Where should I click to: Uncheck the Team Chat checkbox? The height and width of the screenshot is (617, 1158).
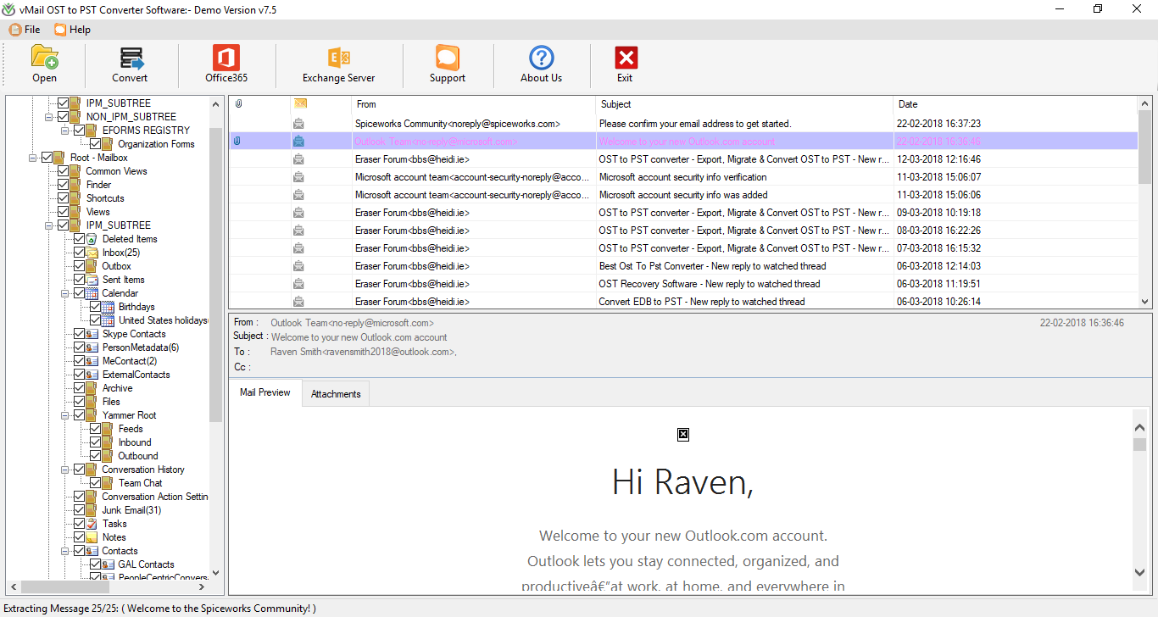pyautogui.click(x=96, y=483)
